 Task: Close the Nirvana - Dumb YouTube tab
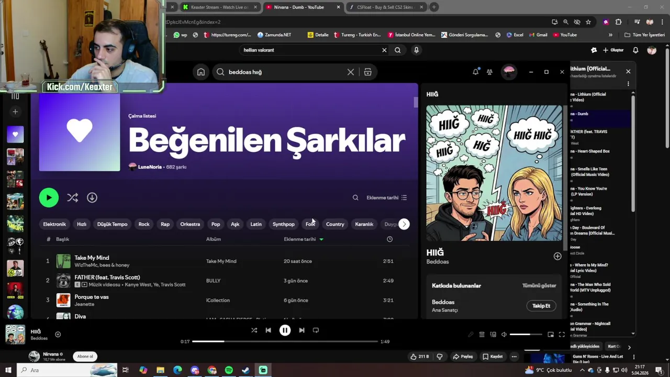(x=338, y=7)
